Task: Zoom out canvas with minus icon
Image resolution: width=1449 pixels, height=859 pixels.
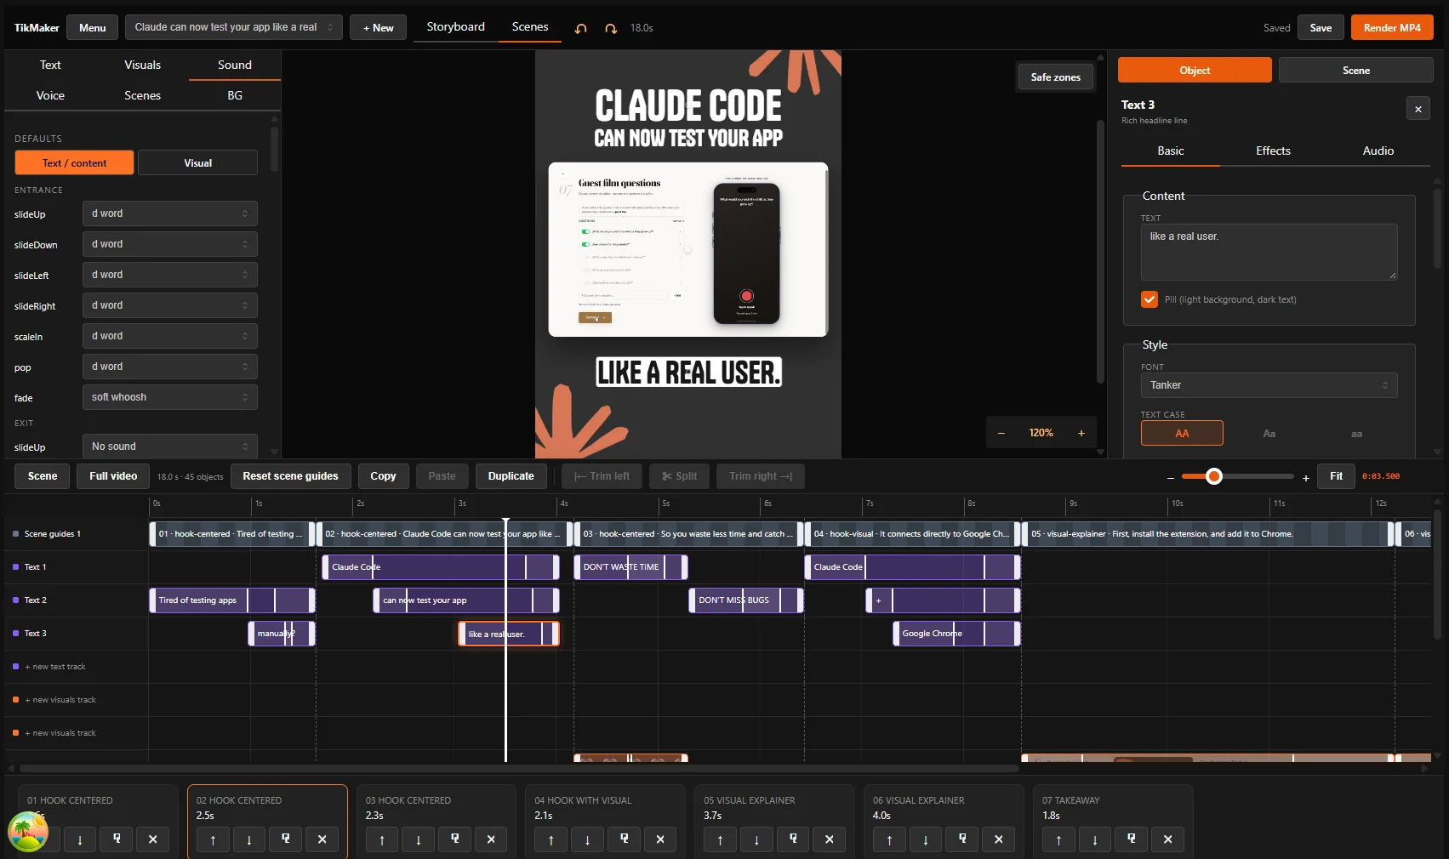Action: pyautogui.click(x=1001, y=433)
